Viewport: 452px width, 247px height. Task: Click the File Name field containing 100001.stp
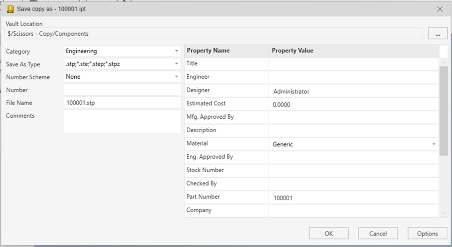pyautogui.click(x=122, y=103)
